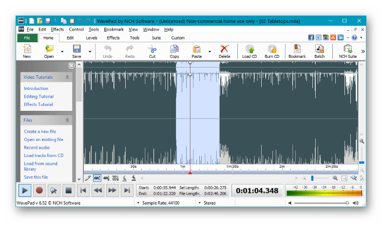Expand the Open button dropdown arrow

[x=62, y=52]
